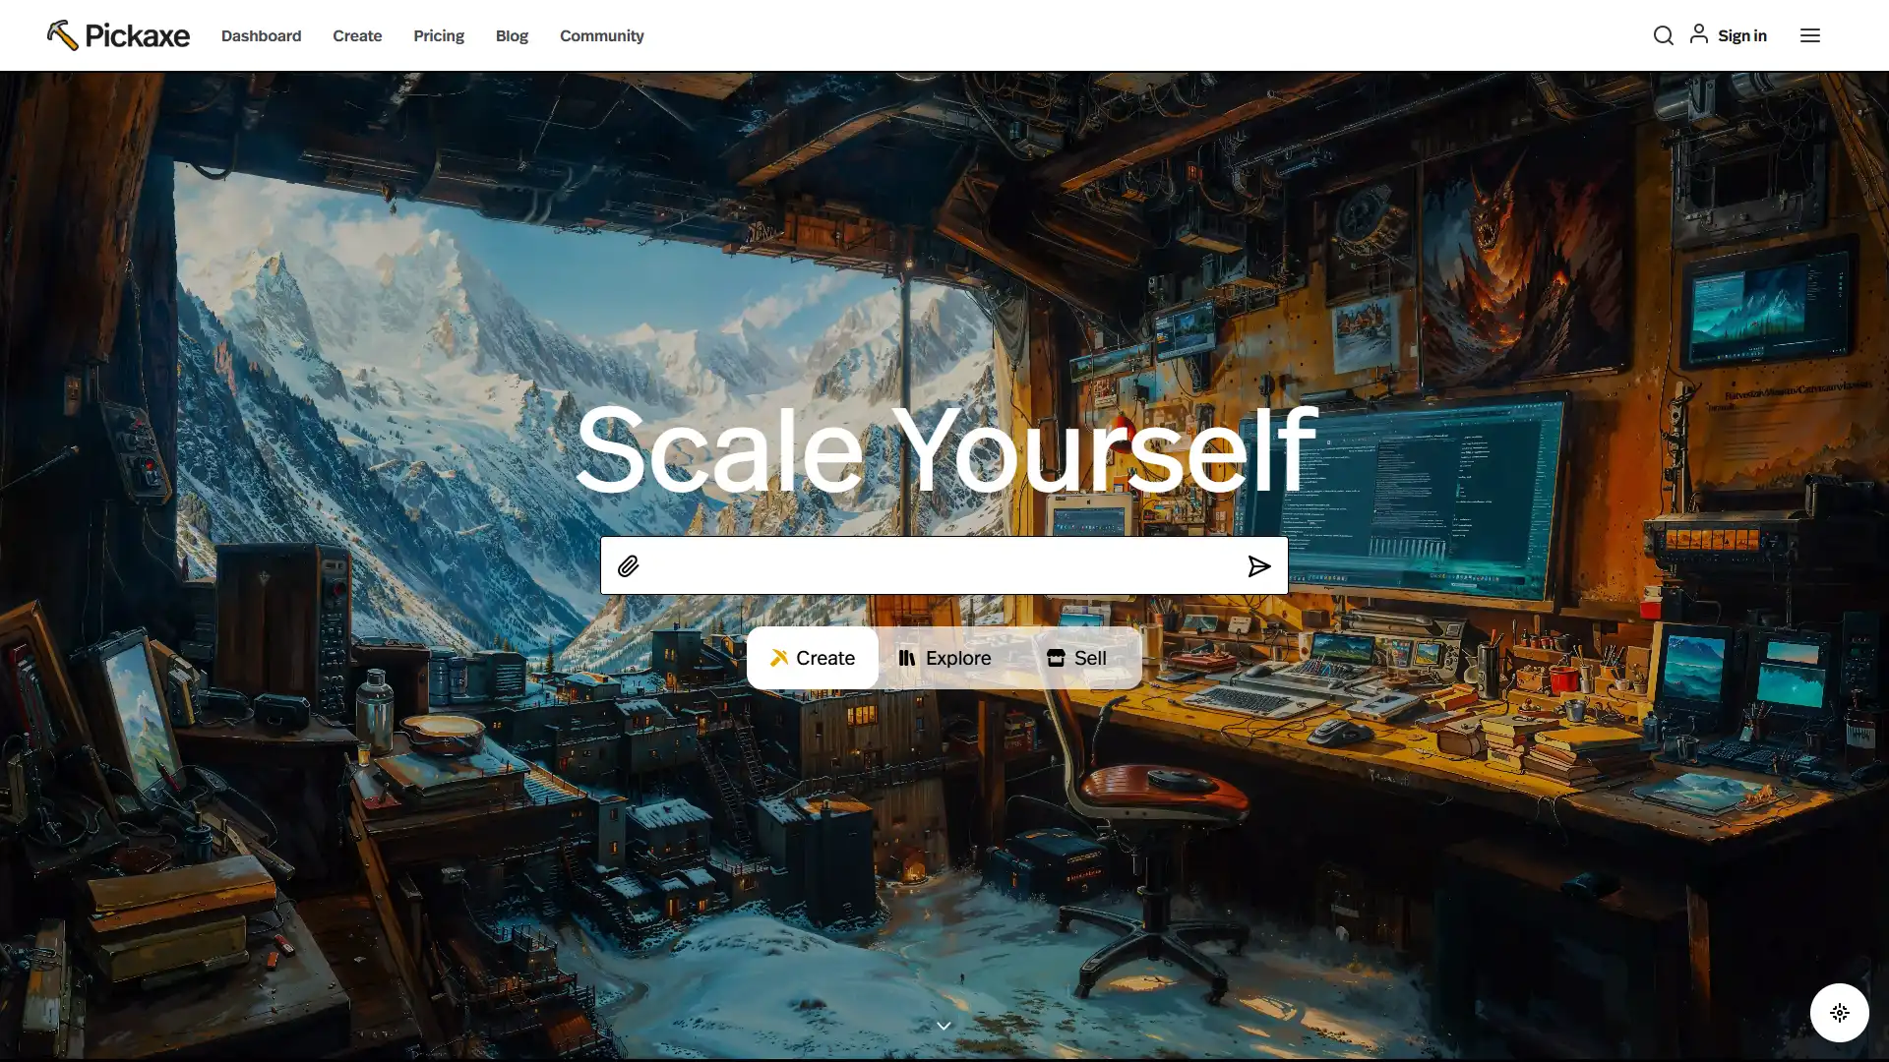Screen dimensions: 1889x1062
Task: Open the Blog menu item
Action: [512, 35]
